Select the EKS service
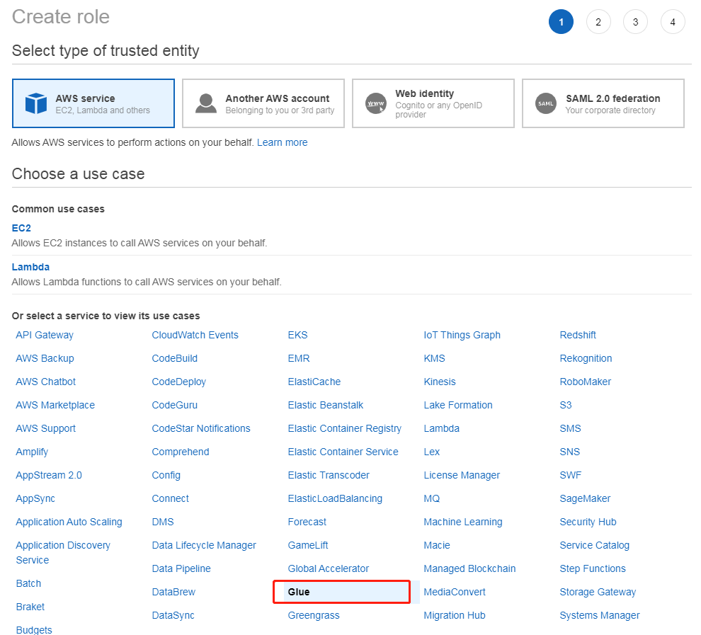 pos(297,335)
